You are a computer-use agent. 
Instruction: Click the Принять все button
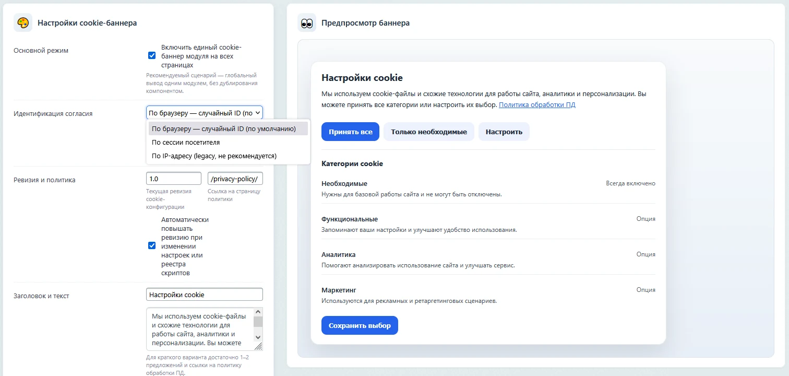coord(351,132)
